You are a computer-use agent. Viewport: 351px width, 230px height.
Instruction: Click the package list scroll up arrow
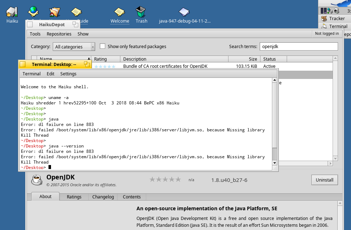(x=335, y=58)
